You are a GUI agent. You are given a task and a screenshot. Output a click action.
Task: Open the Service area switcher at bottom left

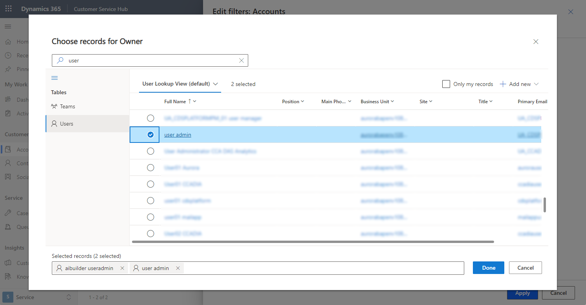(37, 297)
